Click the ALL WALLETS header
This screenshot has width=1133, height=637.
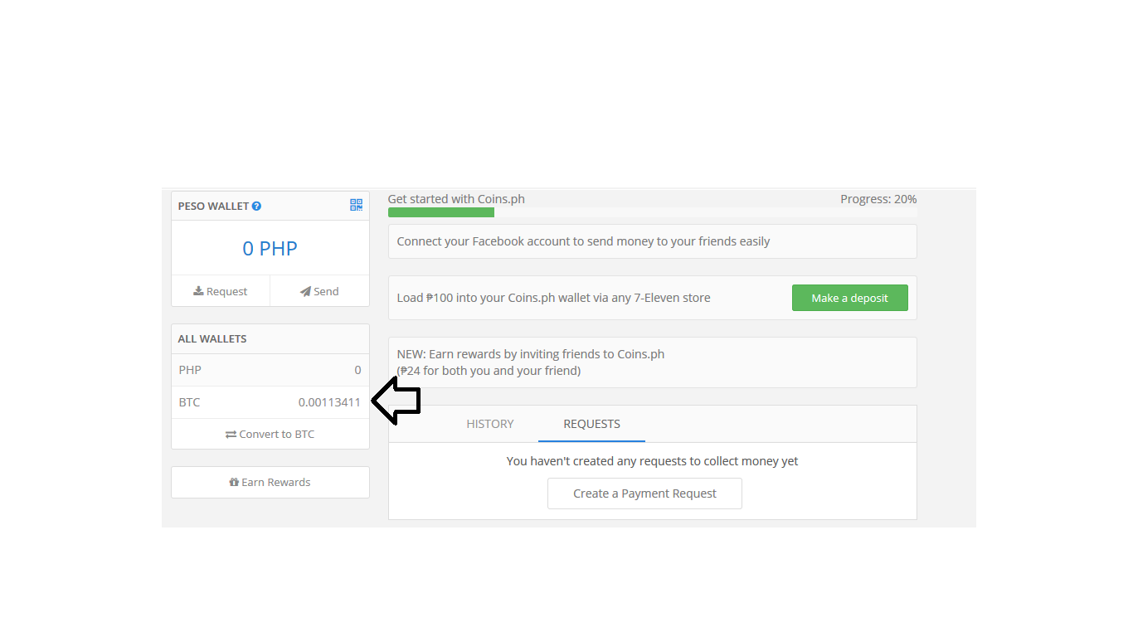[212, 338]
